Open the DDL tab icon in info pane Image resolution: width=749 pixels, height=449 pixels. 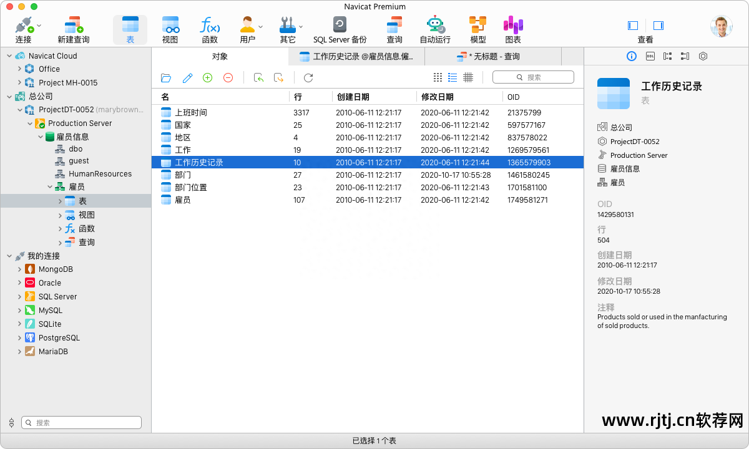[650, 56]
